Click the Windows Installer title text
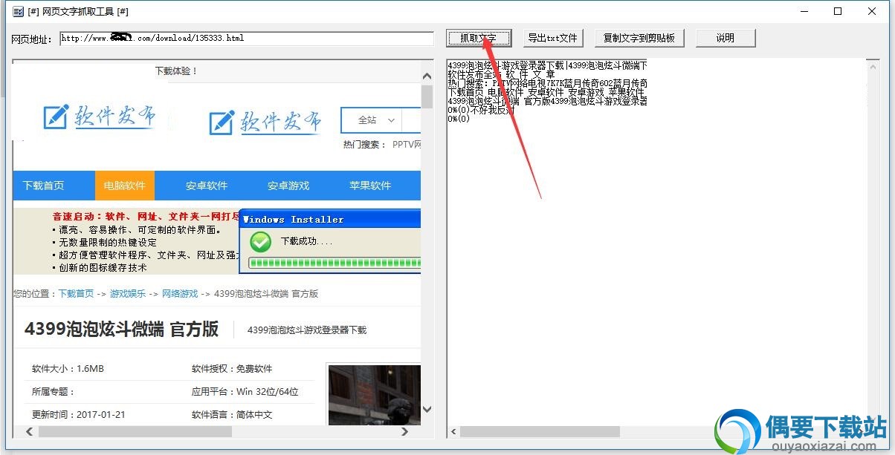 (294, 220)
